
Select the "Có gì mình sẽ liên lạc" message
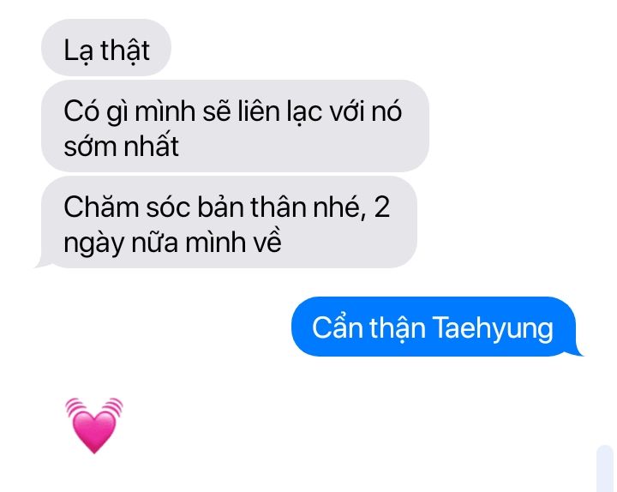pyautogui.click(x=235, y=126)
